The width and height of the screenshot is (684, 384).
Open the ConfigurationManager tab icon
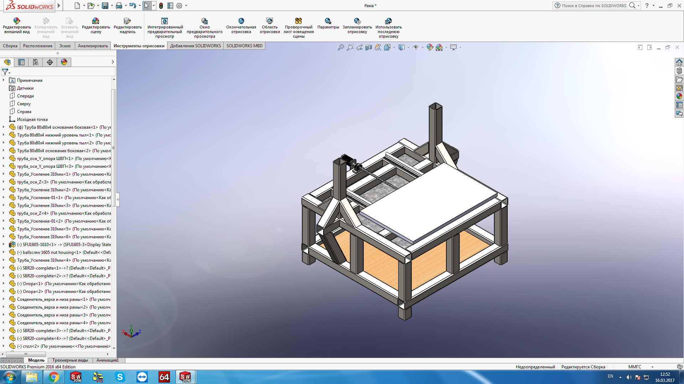click(36, 62)
